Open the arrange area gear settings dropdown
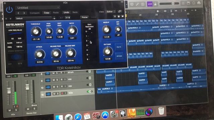The height and width of the screenshot is (120, 214). [158, 11]
